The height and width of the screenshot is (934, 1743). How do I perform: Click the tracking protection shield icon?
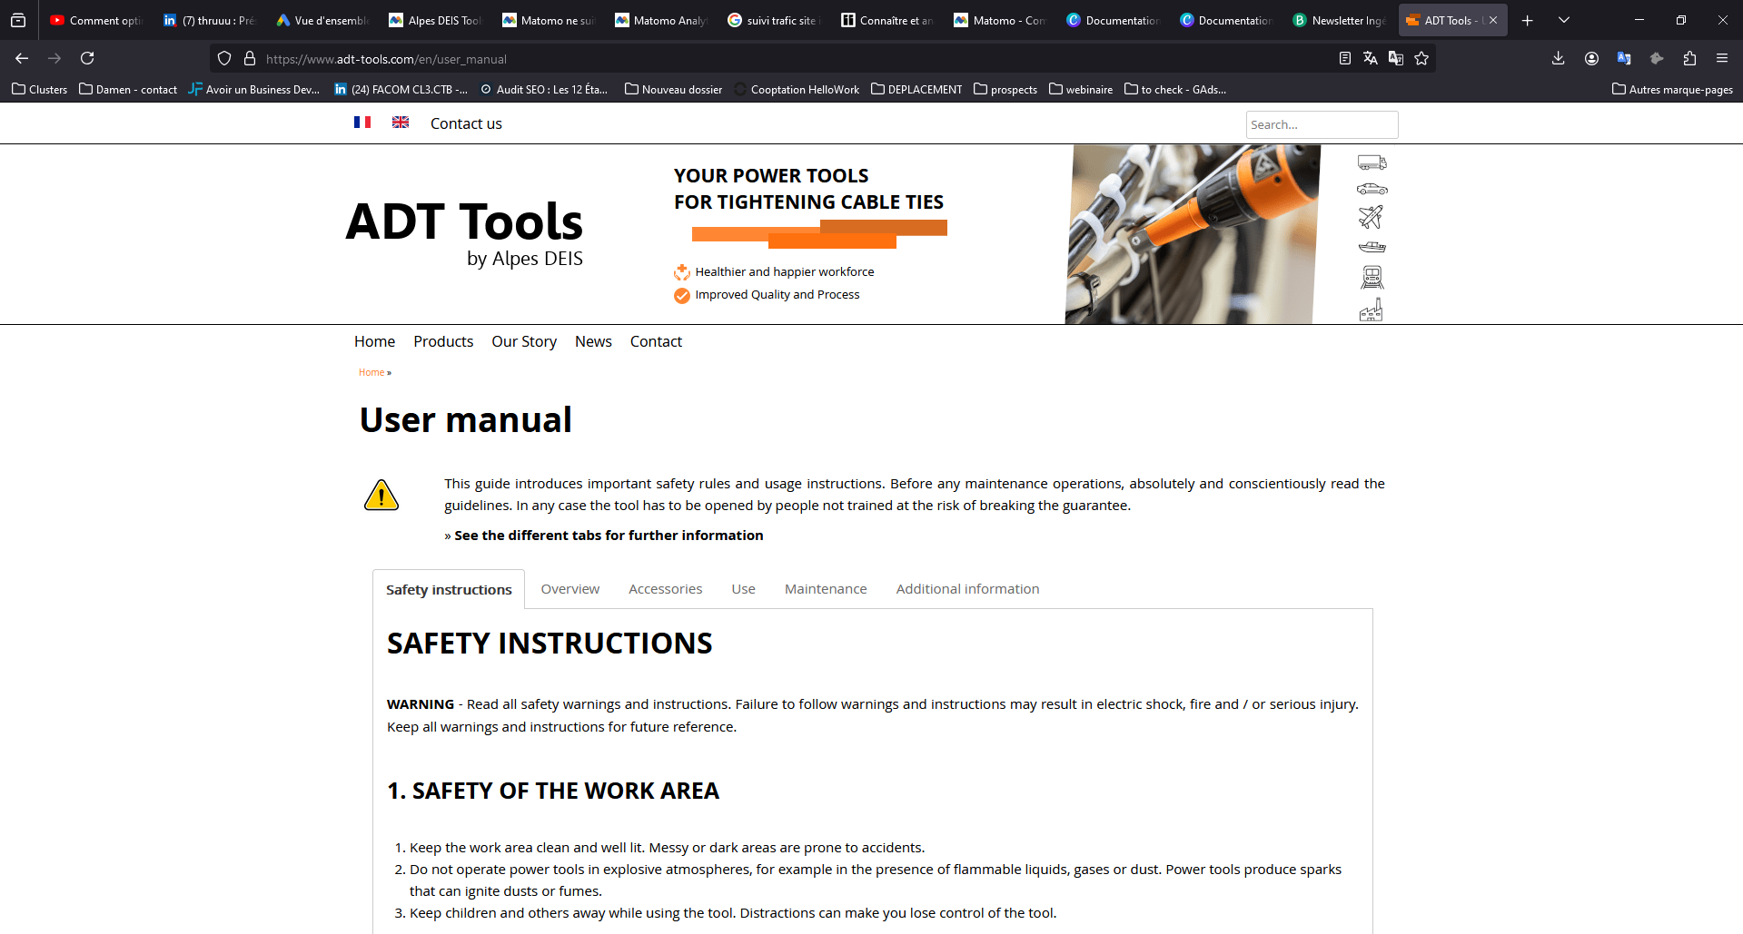[224, 59]
